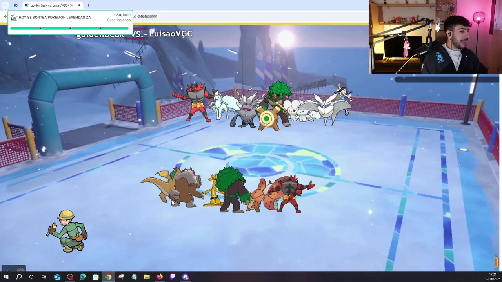The width and height of the screenshot is (502, 282).
Task: Click the globe pinned tab icon
Action: click(x=16, y=5)
